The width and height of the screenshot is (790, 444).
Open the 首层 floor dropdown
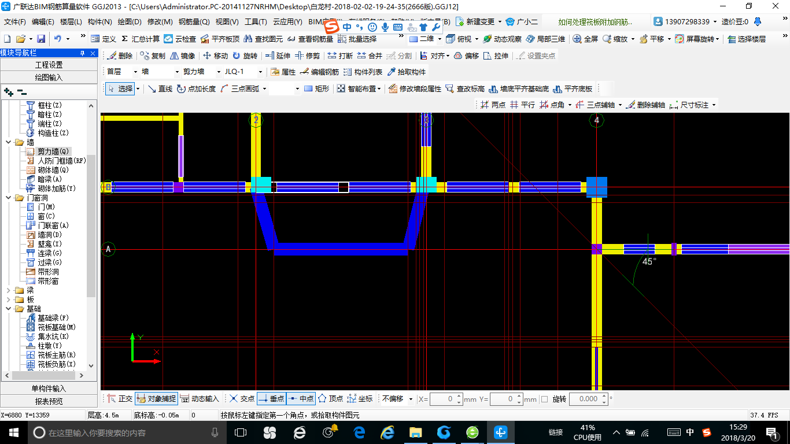tap(135, 72)
